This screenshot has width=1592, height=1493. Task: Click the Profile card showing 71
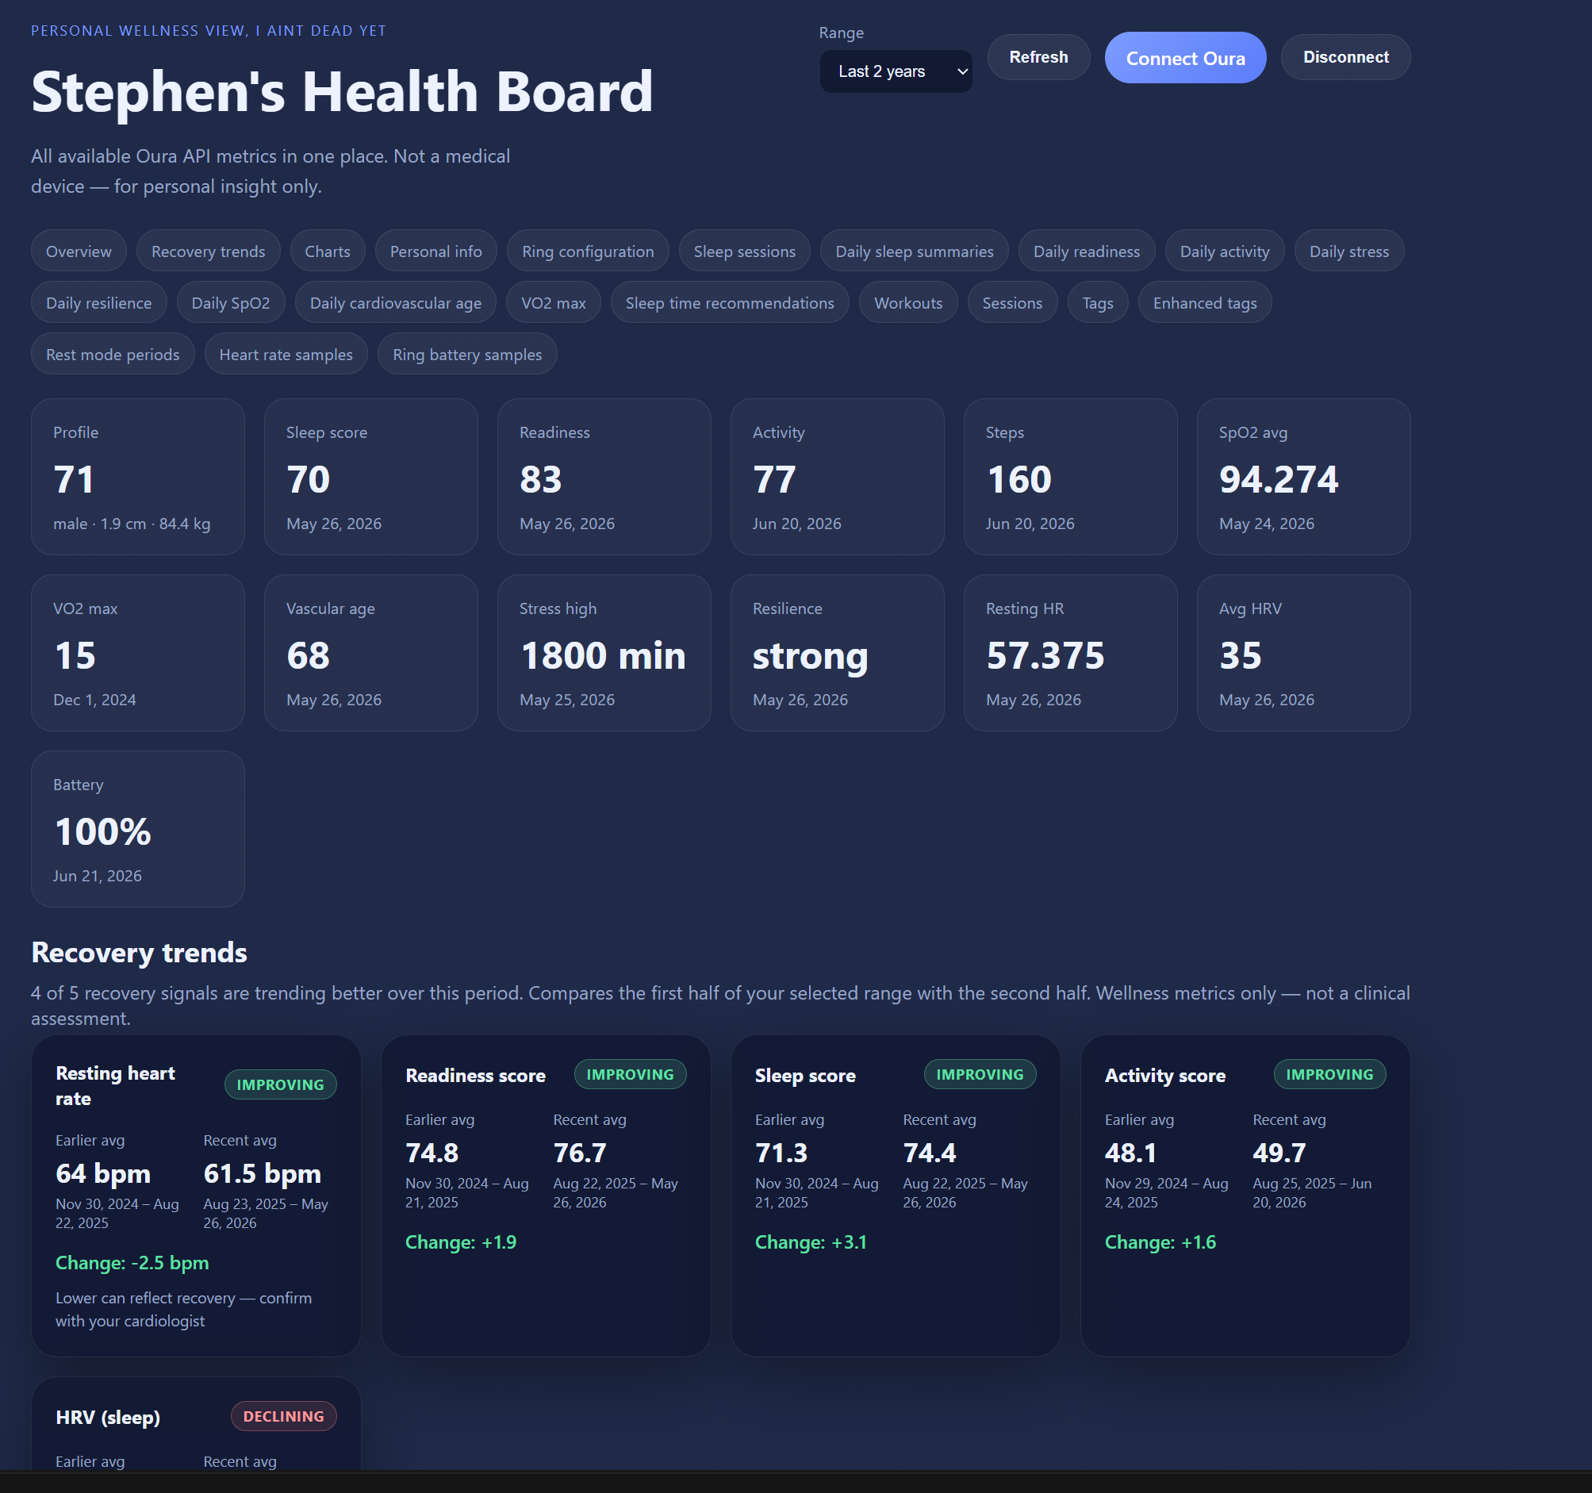[138, 477]
